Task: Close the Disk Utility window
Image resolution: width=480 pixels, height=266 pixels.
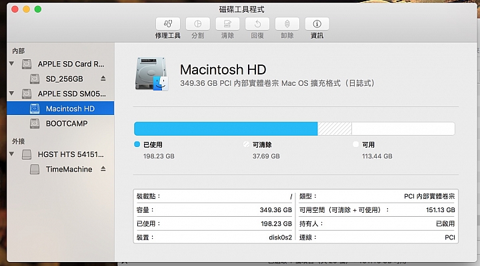Action: click(15, 9)
